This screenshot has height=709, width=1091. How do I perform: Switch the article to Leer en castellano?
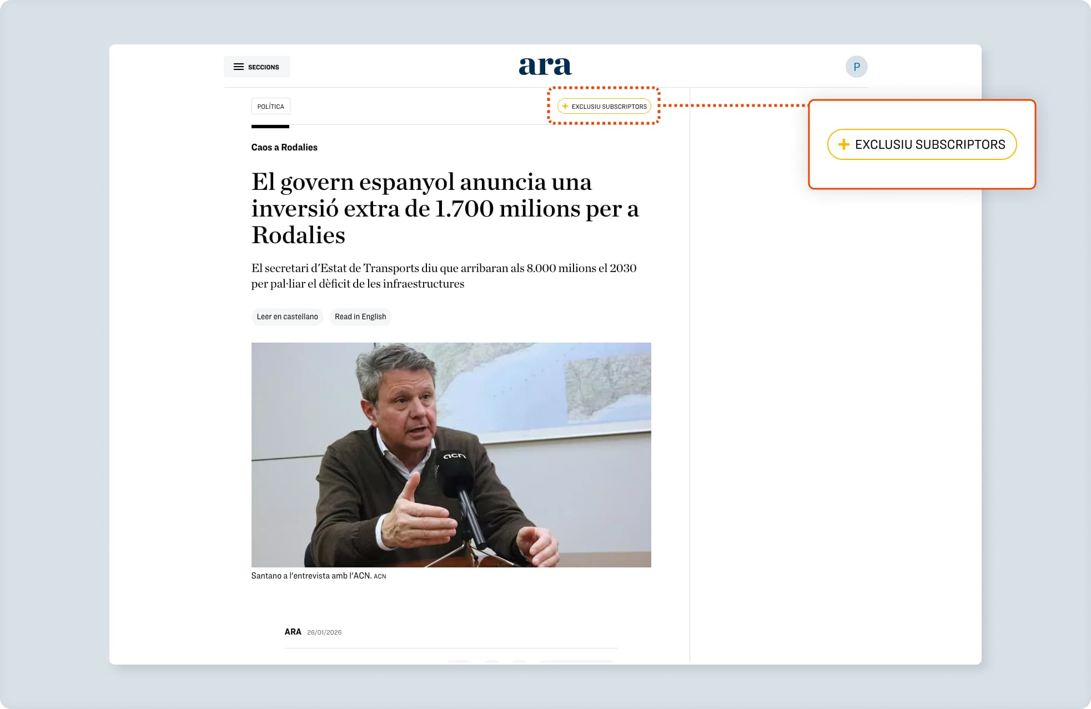(x=287, y=317)
